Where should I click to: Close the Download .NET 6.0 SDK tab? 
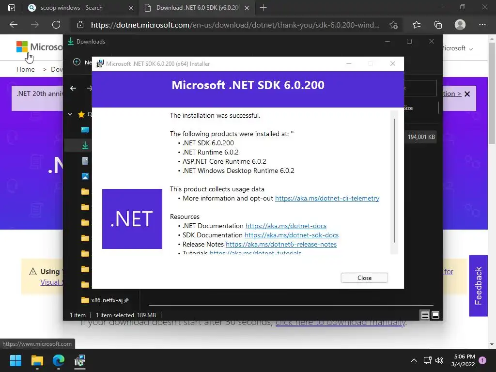247,8
